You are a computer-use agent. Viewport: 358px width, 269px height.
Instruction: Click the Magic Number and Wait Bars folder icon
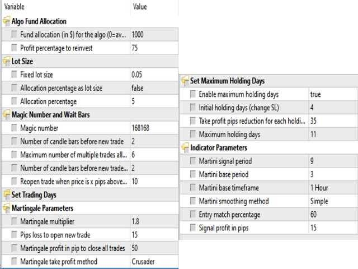(x=6, y=114)
